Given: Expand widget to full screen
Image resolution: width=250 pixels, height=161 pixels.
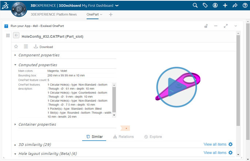Looking at the screenshot, I should pos(226,26).
